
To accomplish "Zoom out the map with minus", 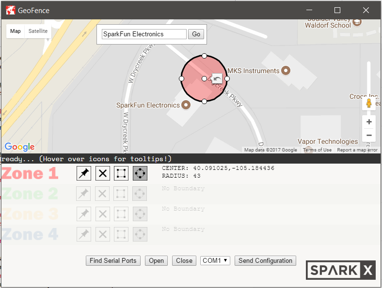I will point(369,135).
